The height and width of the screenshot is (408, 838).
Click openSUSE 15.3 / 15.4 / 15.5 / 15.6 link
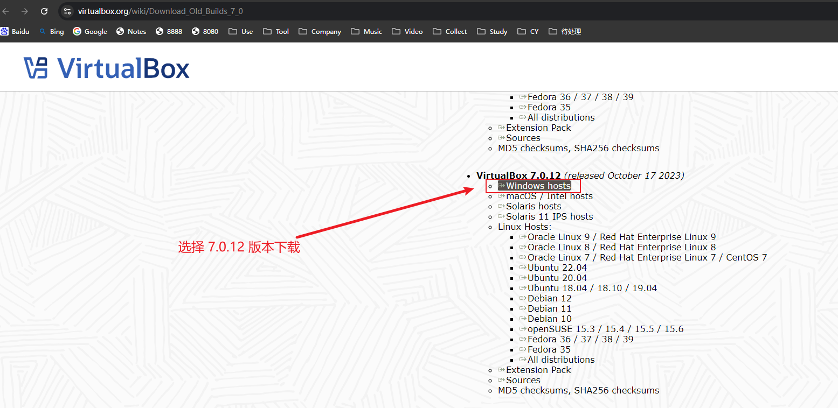tap(601, 329)
